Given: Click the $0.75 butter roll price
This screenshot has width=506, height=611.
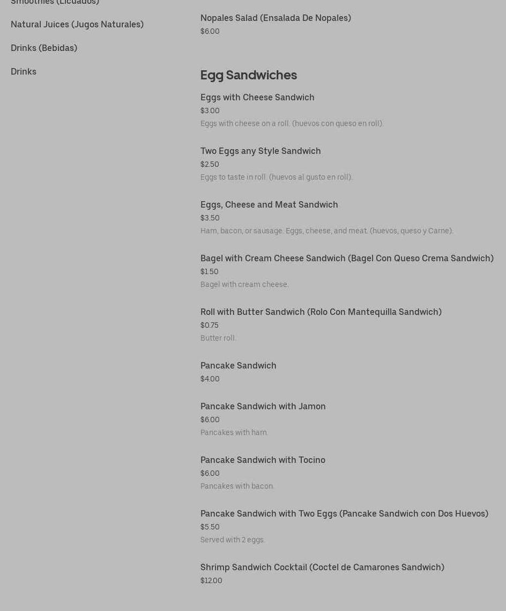Looking at the screenshot, I should (210, 325).
